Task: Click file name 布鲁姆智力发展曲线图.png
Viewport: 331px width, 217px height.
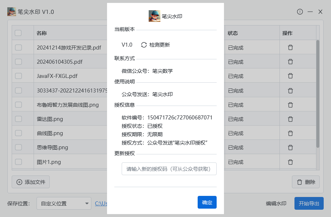Action: (x=68, y=104)
